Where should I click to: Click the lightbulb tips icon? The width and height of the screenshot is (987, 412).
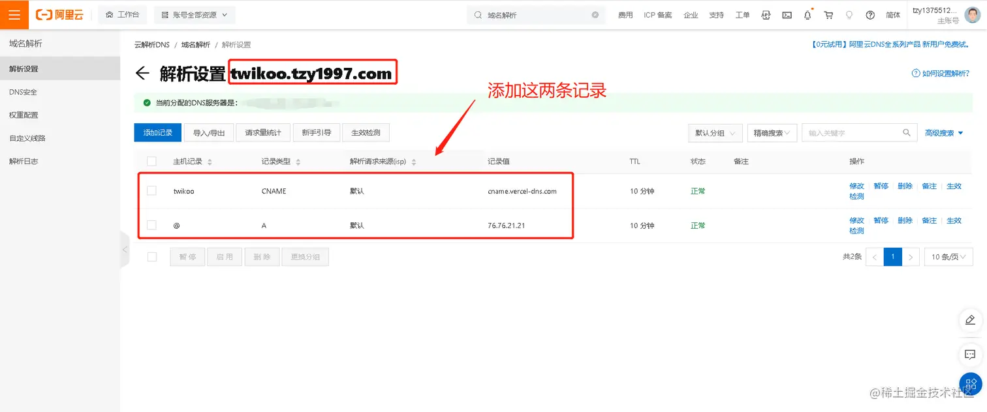(849, 15)
